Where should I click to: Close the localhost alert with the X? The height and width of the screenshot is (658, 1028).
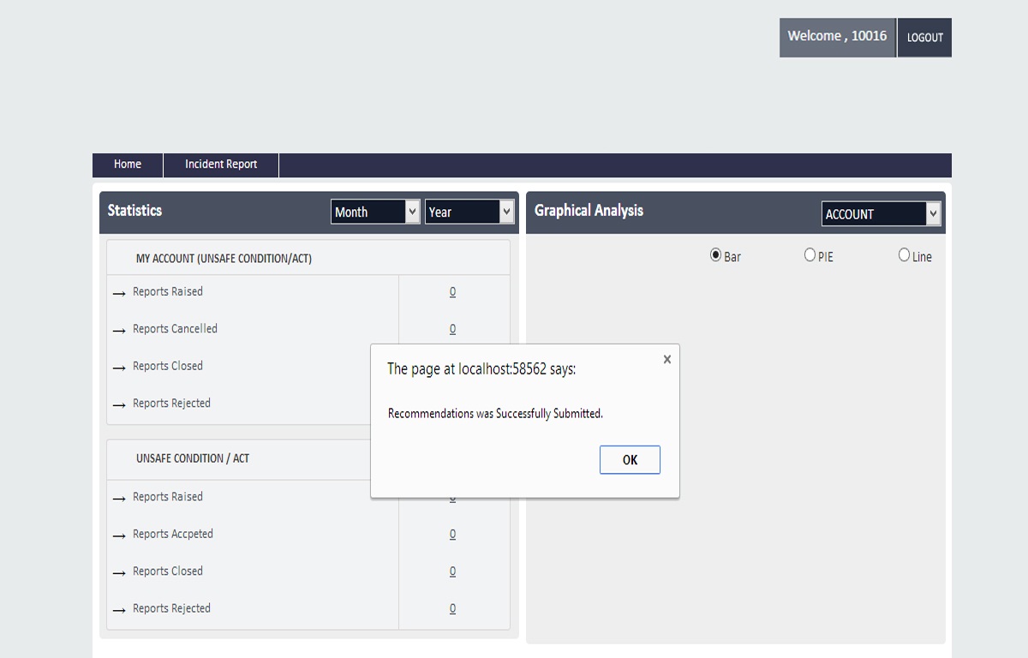point(666,360)
